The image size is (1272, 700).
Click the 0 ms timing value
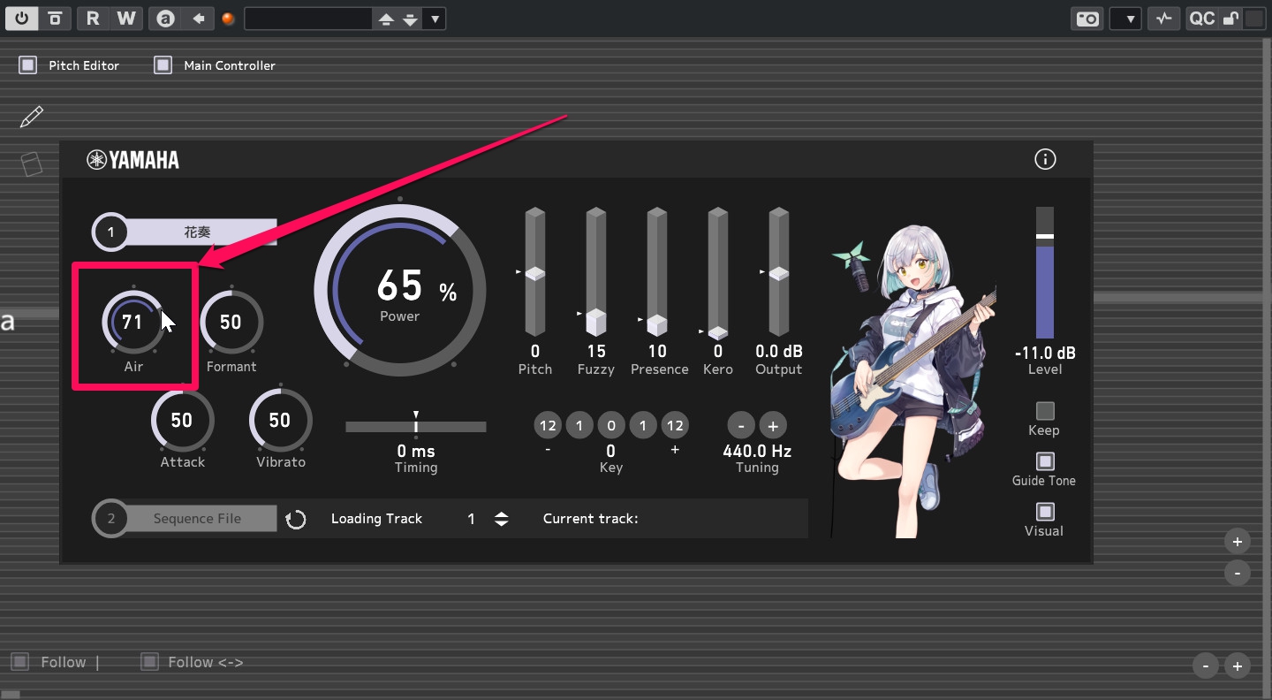[x=416, y=451]
